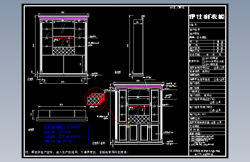Click the 伊仕利衣柜 title text
This screenshot has width=250, height=162.
[x=207, y=17]
